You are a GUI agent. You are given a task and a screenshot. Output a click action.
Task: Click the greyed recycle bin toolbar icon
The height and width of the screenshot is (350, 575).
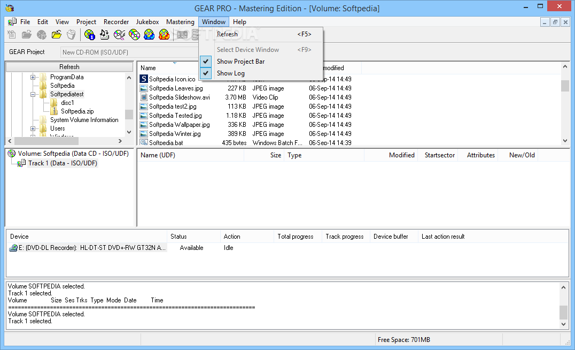point(71,35)
